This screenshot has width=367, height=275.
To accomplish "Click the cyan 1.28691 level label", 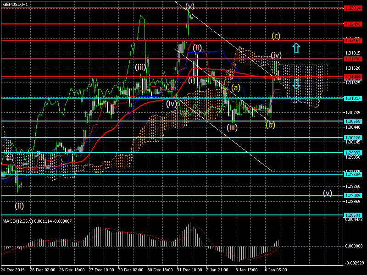I will pos(353,215).
